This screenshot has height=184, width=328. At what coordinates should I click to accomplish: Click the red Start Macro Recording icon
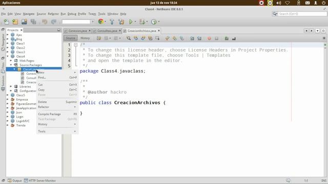click(x=209, y=38)
